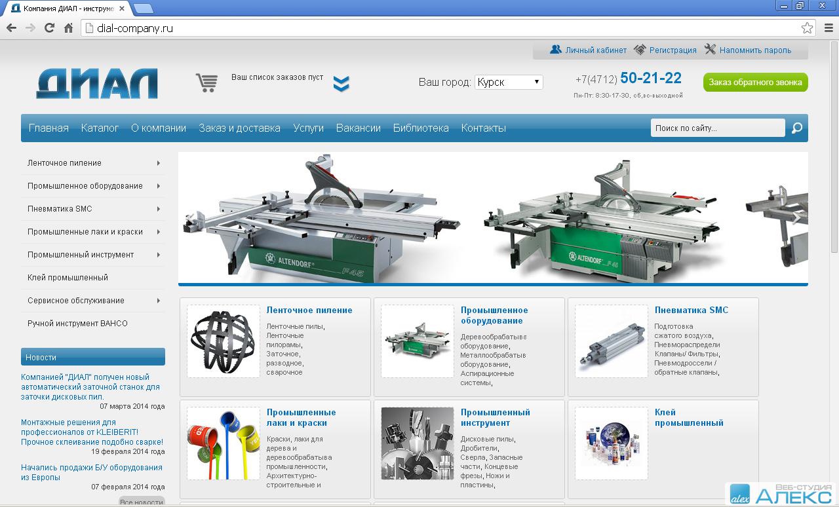Screen dimensions: 839x507
Task: Click the Регистрация link
Action: (673, 50)
